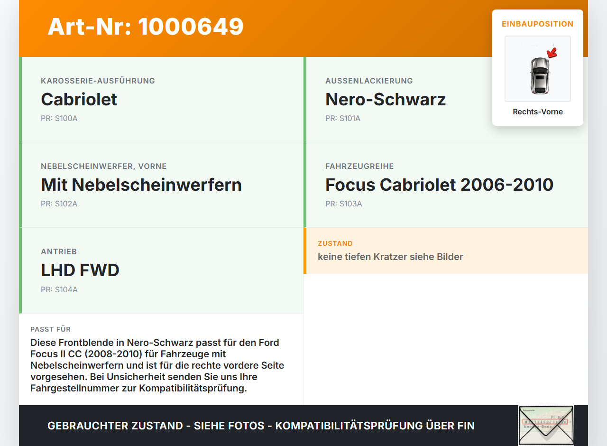Image resolution: width=607 pixels, height=446 pixels.
Task: Click the EINBAUPOSITION label
Action: [538, 24]
